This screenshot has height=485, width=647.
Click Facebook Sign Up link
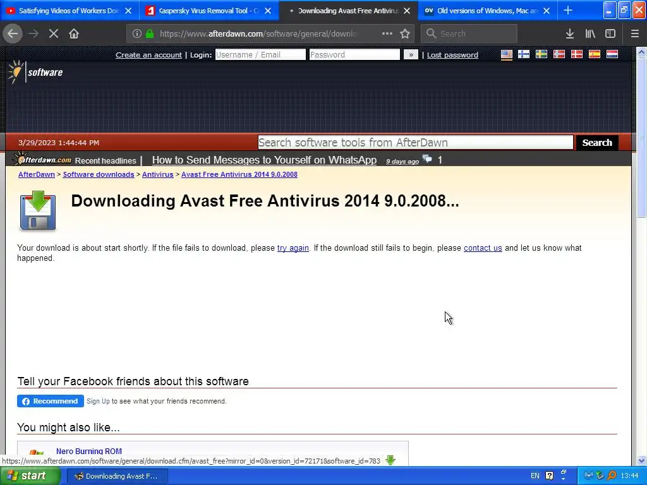point(98,401)
